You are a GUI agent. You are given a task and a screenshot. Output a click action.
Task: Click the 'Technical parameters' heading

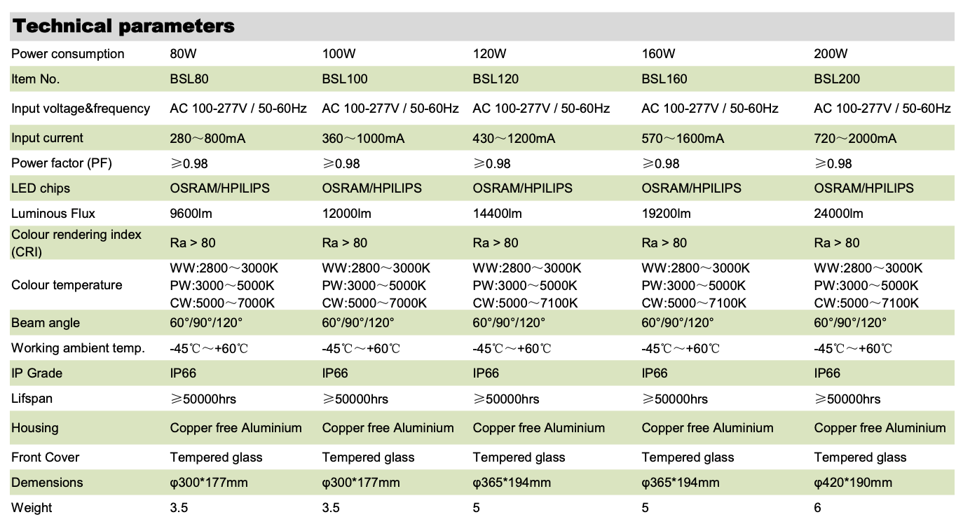123,27
